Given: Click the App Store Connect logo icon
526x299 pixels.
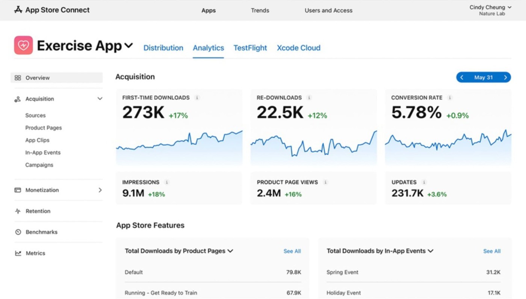Looking at the screenshot, I should coord(18,10).
